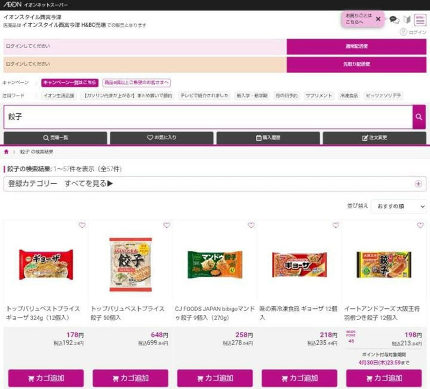Click the plus icon in category panel
The width and height of the screenshot is (430, 389).
tap(418, 184)
